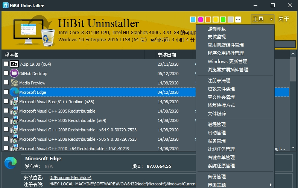This screenshot has width=298, height=188.
Task: Click Microsoft Edge icon in list row
Action: [x=14, y=92]
